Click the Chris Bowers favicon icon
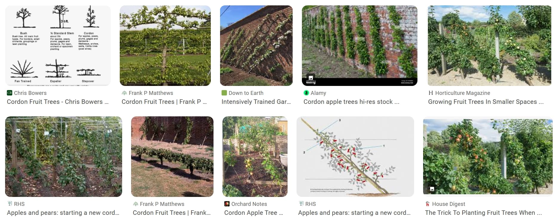Image resolution: width=556 pixels, height=219 pixels. tap(9, 93)
